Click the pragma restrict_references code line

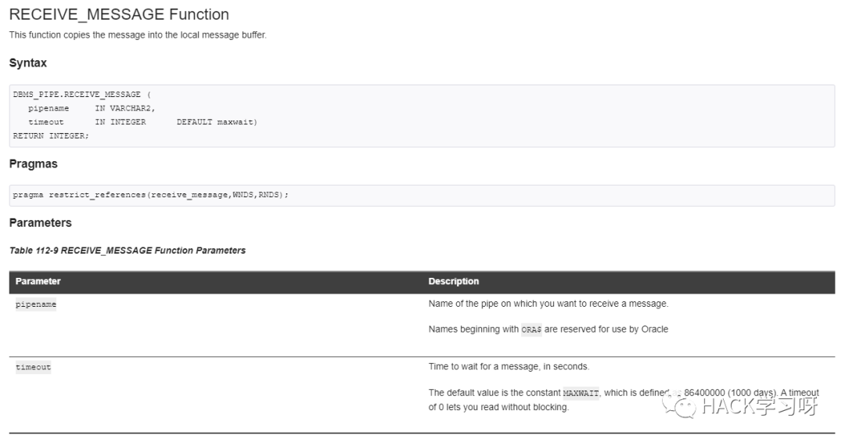pyautogui.click(x=151, y=195)
